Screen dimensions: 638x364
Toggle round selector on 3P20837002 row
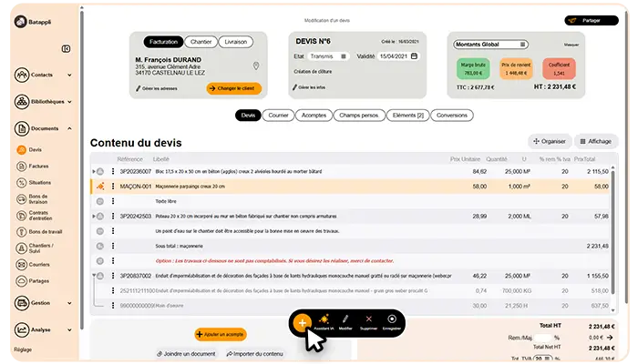100,276
